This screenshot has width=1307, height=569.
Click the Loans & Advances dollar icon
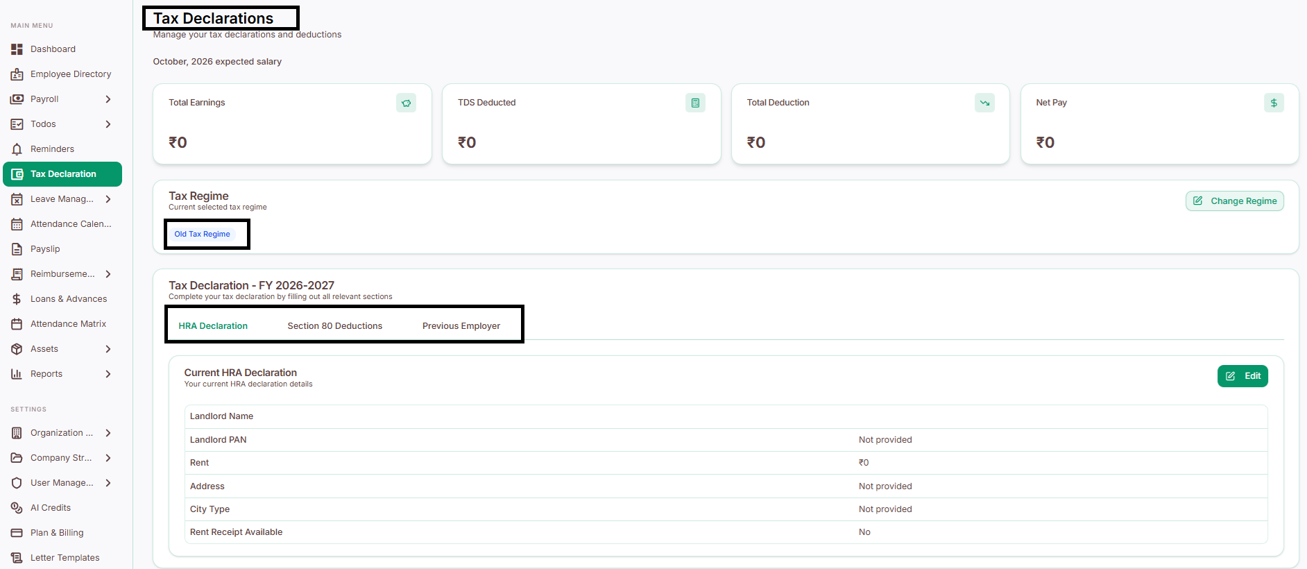click(x=17, y=299)
